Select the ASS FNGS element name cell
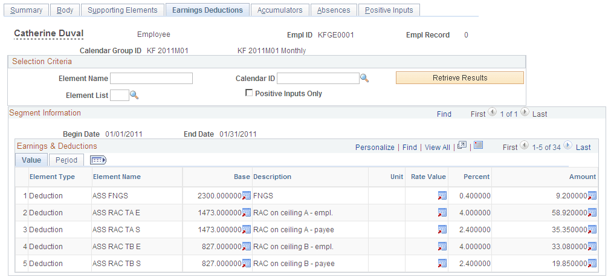 point(110,196)
